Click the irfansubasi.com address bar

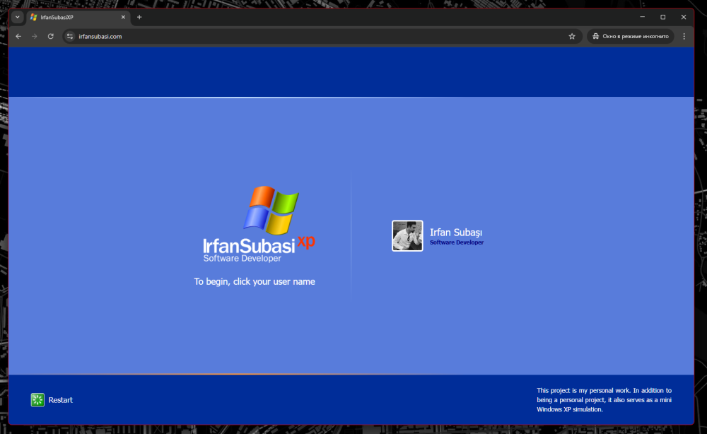[x=321, y=37]
